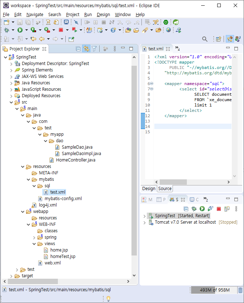244x303 pixels.
Task: Select homeTest.jsp file
Action: 63,257
